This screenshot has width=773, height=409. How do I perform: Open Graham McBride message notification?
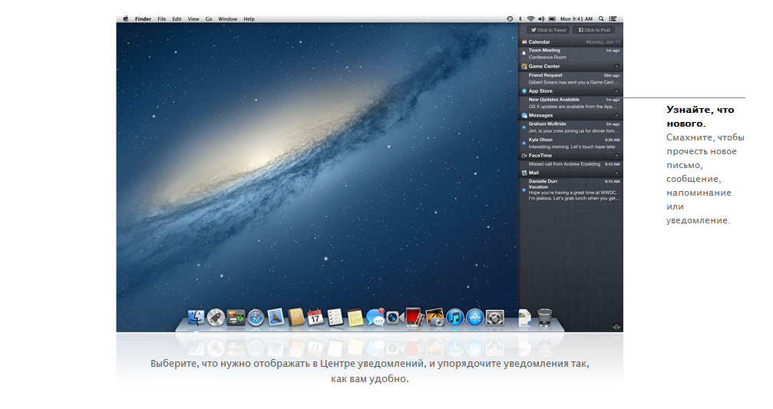pos(571,127)
